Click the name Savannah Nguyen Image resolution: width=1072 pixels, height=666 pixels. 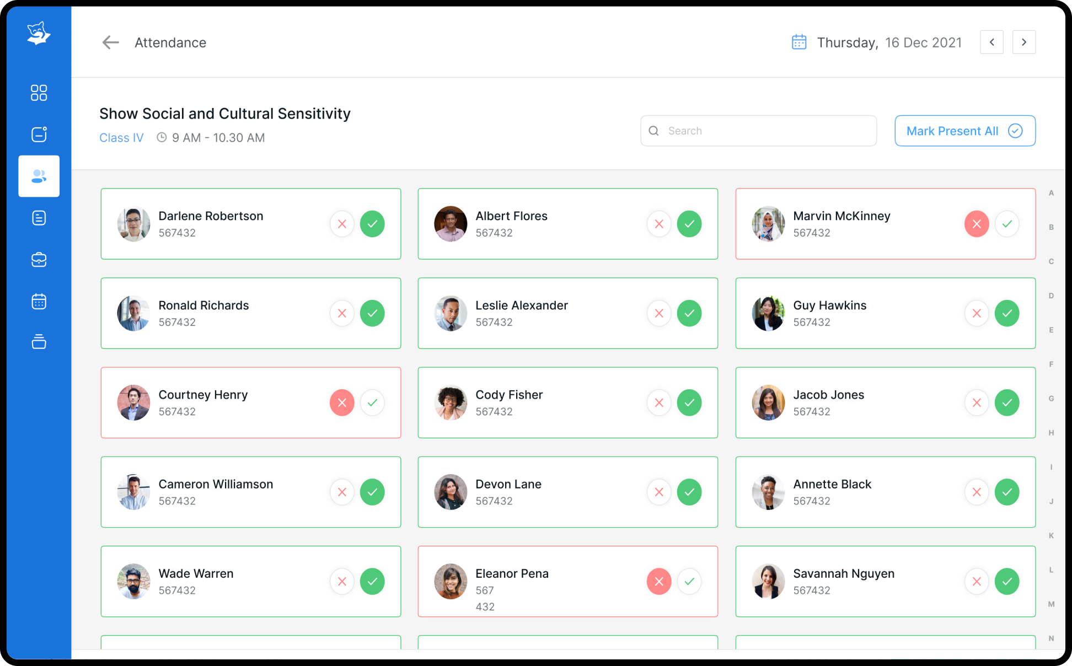[x=844, y=573]
